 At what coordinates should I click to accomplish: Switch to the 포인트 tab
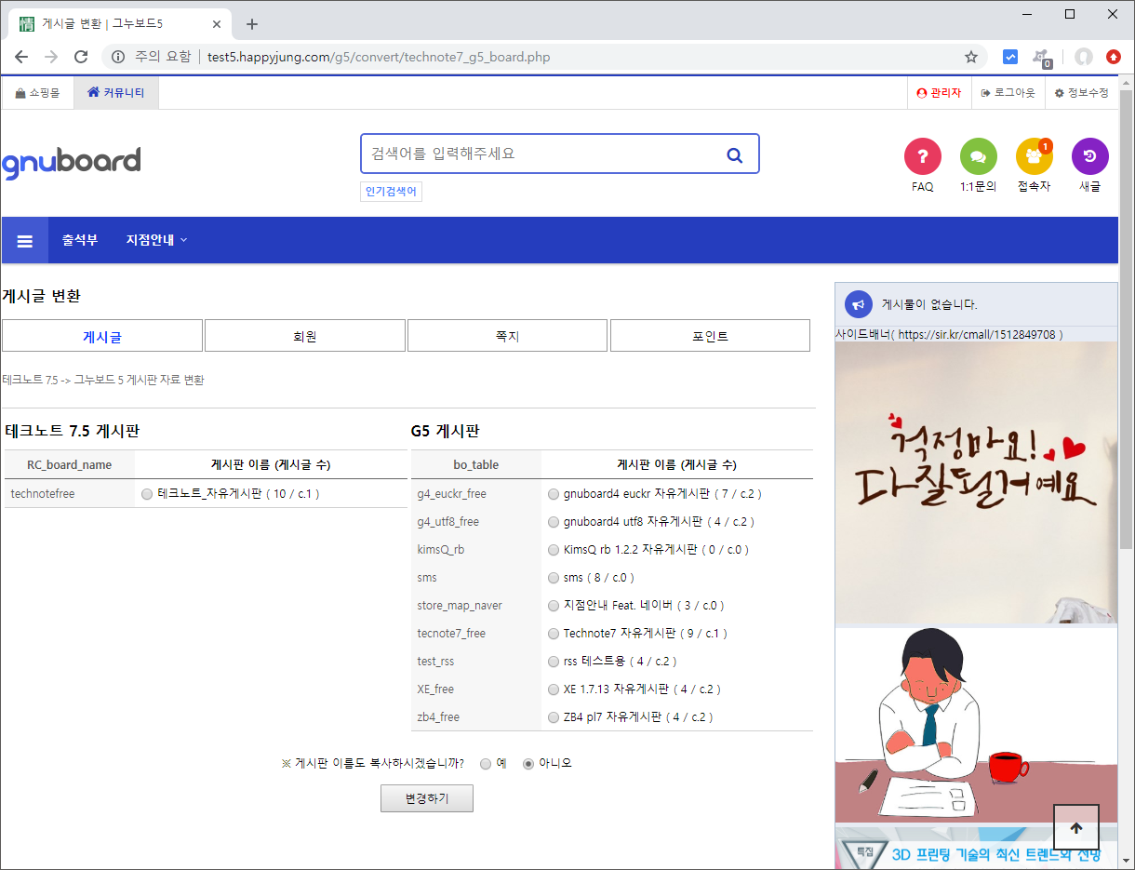(x=710, y=336)
